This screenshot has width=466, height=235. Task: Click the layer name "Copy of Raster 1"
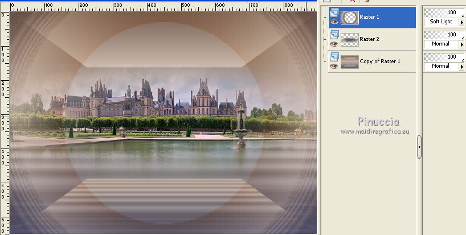point(380,61)
